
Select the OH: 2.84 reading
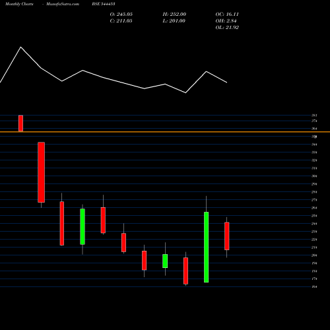point(226,21)
